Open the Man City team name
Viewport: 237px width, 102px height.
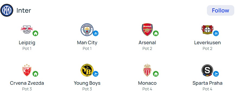[x=87, y=43]
